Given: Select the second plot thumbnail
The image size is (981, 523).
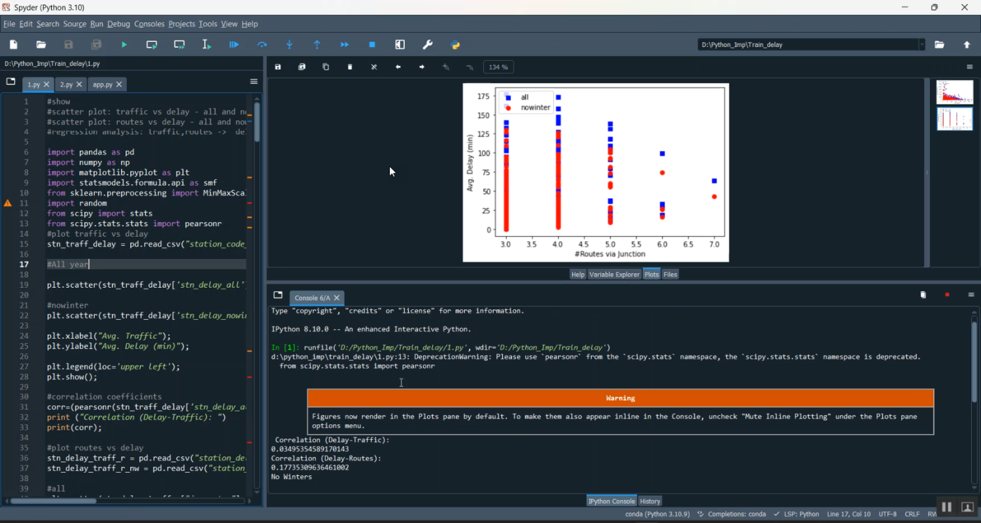Looking at the screenshot, I should pos(954,120).
